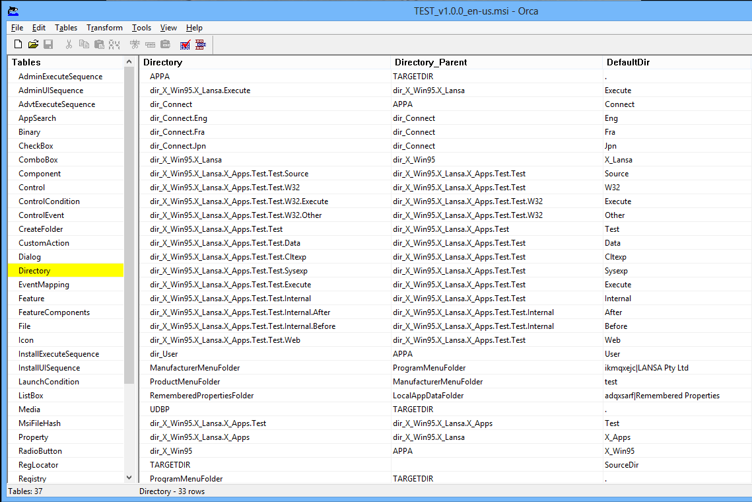The image size is (752, 502).
Task: Open the Tables menu
Action: point(66,28)
